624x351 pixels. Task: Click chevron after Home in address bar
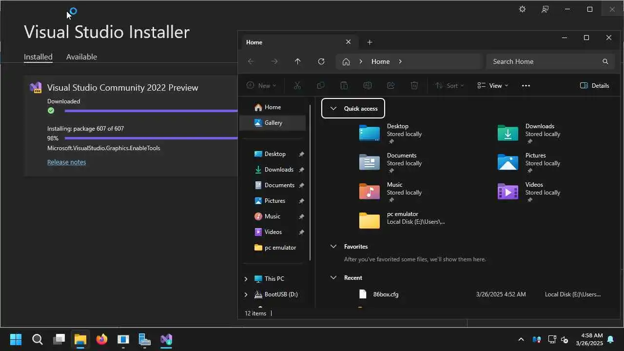[x=400, y=61]
